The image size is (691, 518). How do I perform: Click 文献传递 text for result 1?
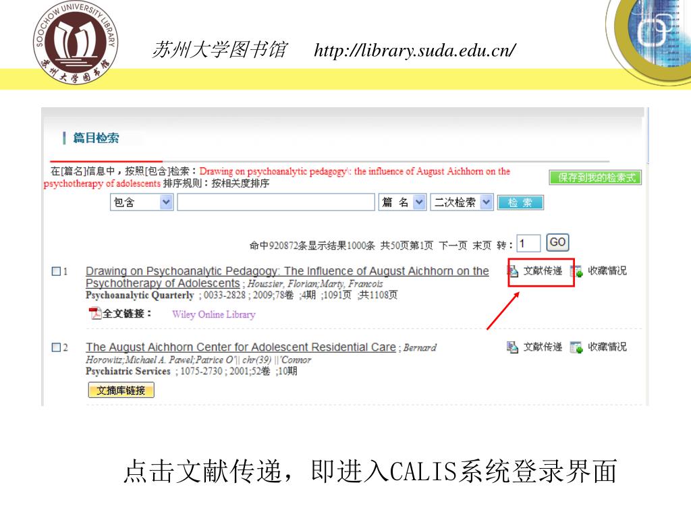click(x=543, y=271)
